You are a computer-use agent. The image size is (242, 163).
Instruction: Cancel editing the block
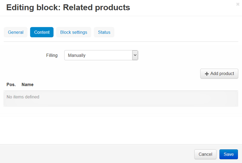point(205,154)
